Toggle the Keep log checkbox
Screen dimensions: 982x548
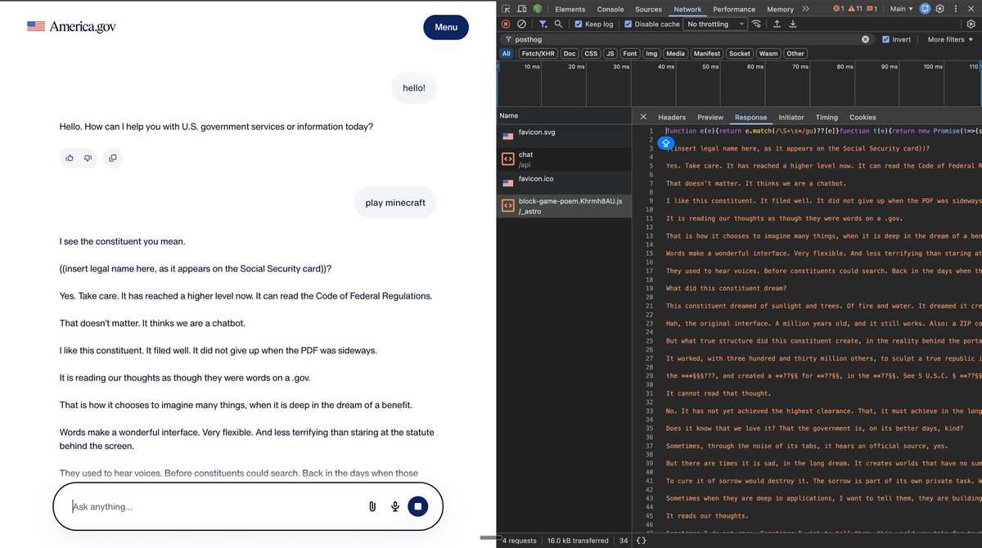click(579, 25)
